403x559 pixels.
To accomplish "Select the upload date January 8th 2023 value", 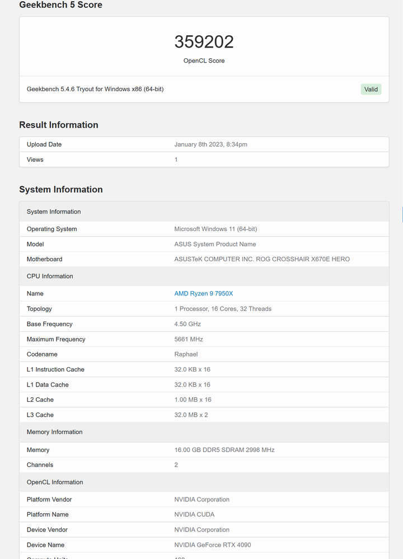I will [210, 144].
